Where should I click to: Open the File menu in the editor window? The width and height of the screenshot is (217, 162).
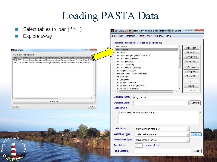[114, 36]
